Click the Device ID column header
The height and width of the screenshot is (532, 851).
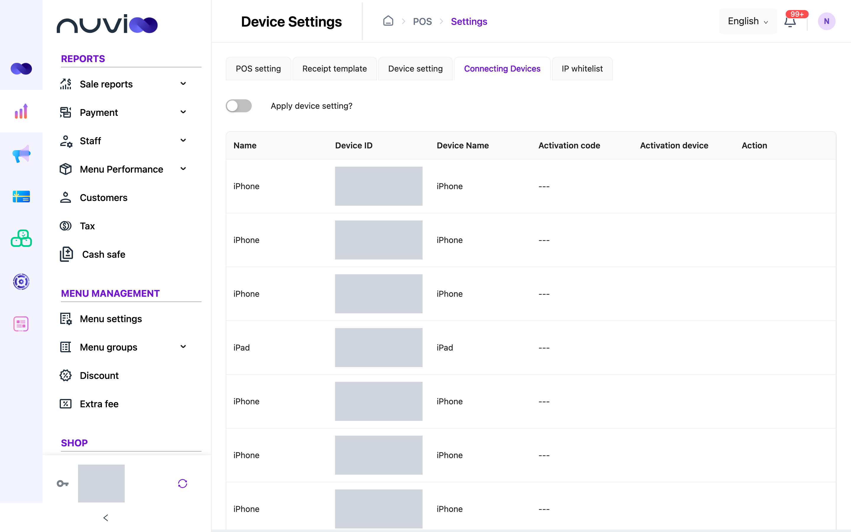coord(353,145)
